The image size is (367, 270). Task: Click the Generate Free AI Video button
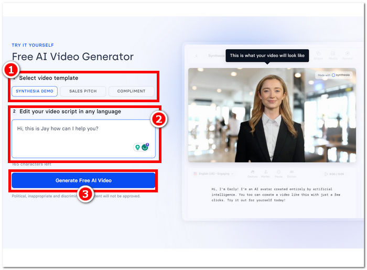coord(83,180)
